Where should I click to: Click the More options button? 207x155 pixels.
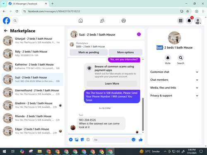pyautogui.click(x=125, y=52)
